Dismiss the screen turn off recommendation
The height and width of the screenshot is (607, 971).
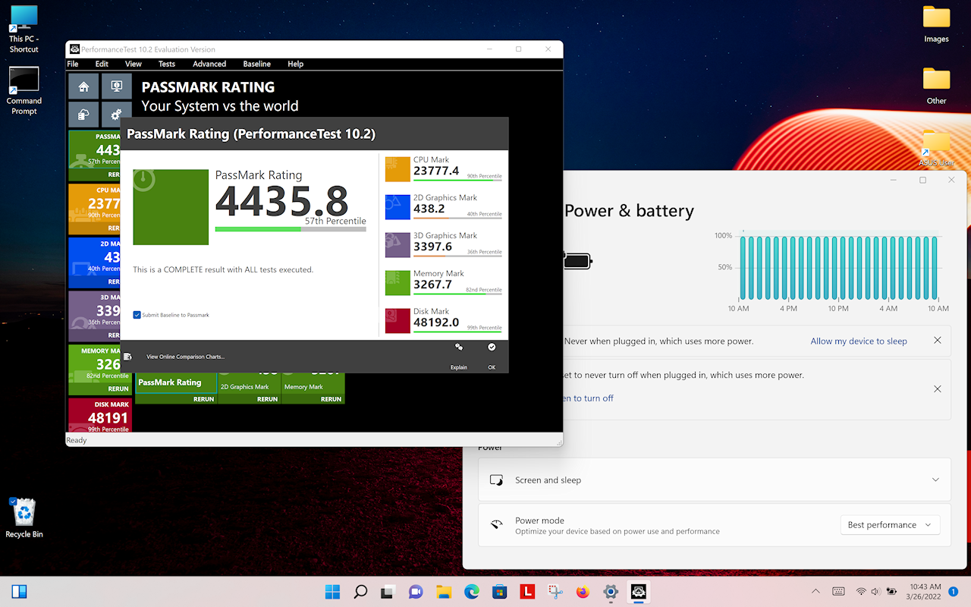[x=938, y=389]
